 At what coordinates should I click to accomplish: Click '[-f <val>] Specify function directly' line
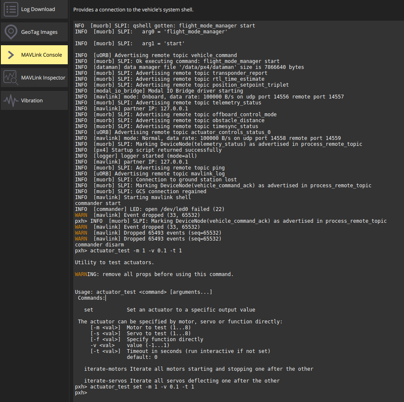(147, 339)
